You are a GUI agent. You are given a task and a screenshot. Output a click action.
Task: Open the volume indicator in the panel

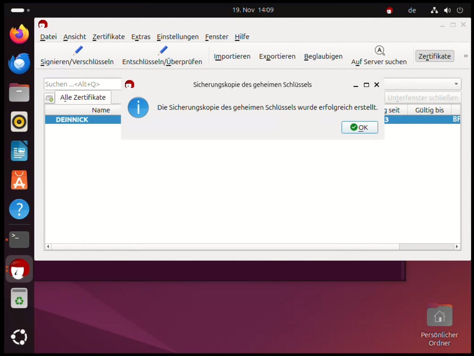tap(447, 10)
